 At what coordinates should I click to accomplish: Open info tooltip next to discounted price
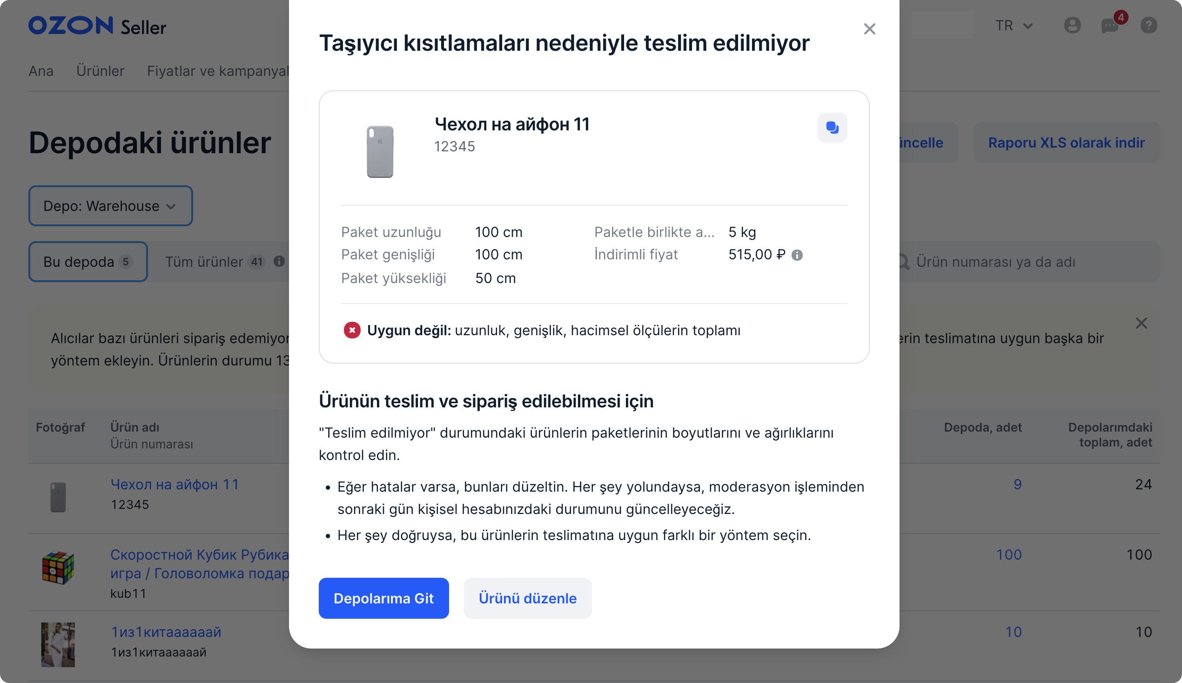(797, 255)
